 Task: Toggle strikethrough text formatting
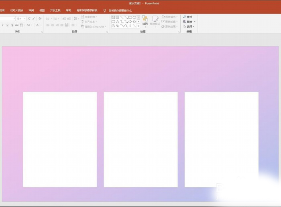pyautogui.click(x=16, y=25)
